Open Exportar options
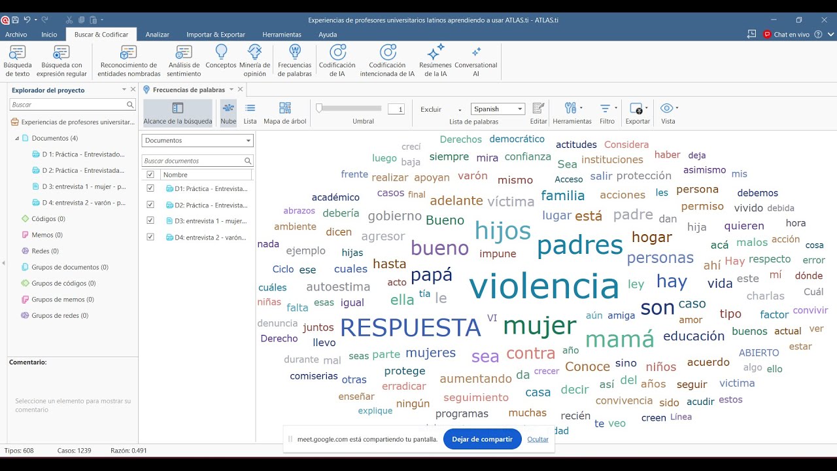 click(638, 113)
